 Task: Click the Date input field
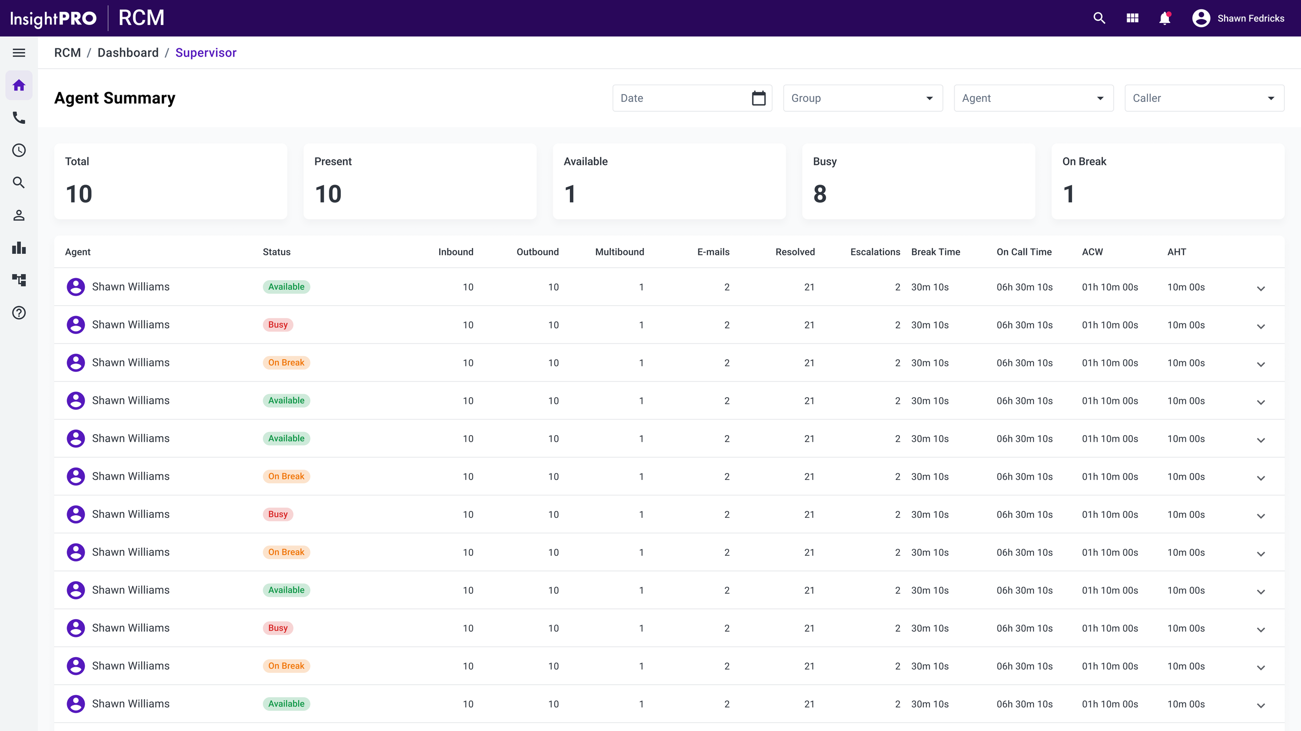pyautogui.click(x=682, y=98)
